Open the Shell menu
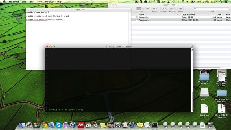This screenshot has width=231, height=130. (x=25, y=1)
